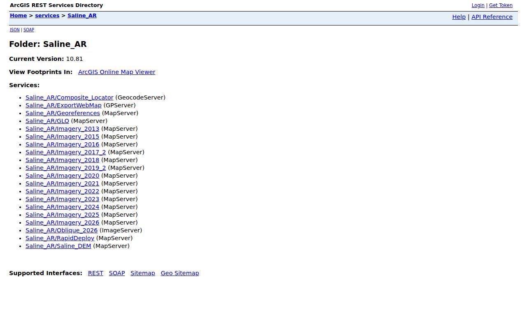Open Saline_AR/Imagery_2019_2 service

(65, 168)
